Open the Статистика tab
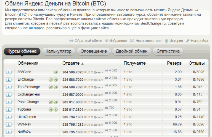Image resolution: width=212 pixels, height=137 pixels. pyautogui.click(x=168, y=51)
